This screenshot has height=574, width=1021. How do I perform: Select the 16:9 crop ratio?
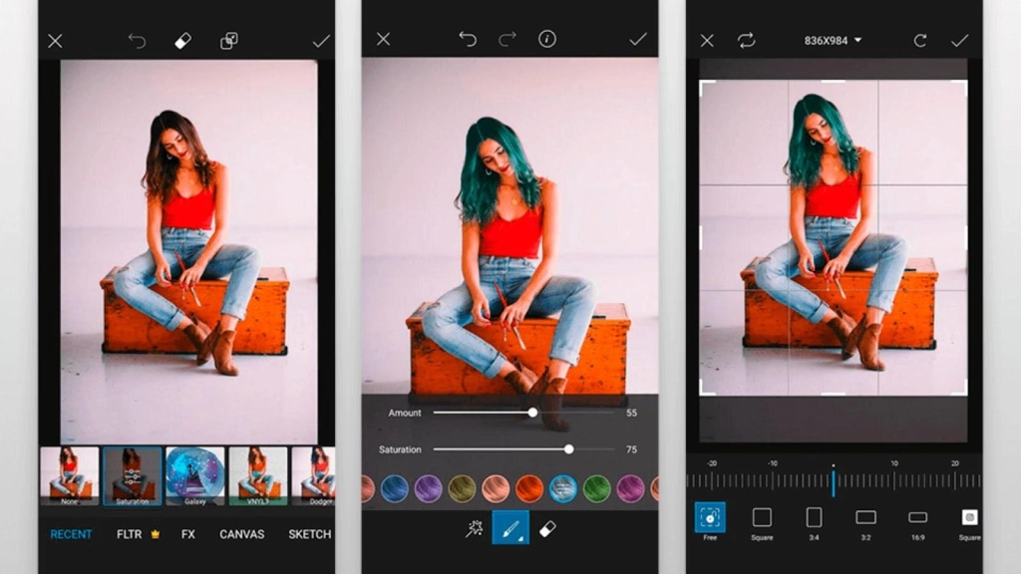918,524
